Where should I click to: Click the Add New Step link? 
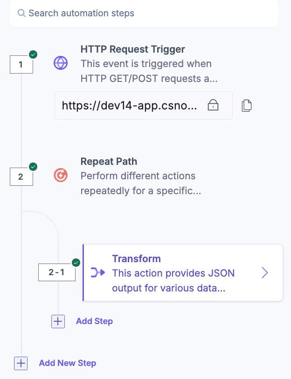[67, 363]
